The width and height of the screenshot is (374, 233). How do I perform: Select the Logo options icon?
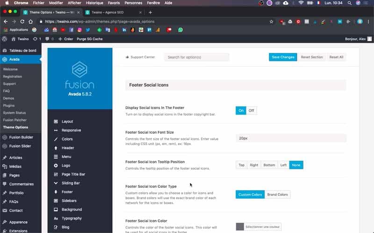[56, 165]
